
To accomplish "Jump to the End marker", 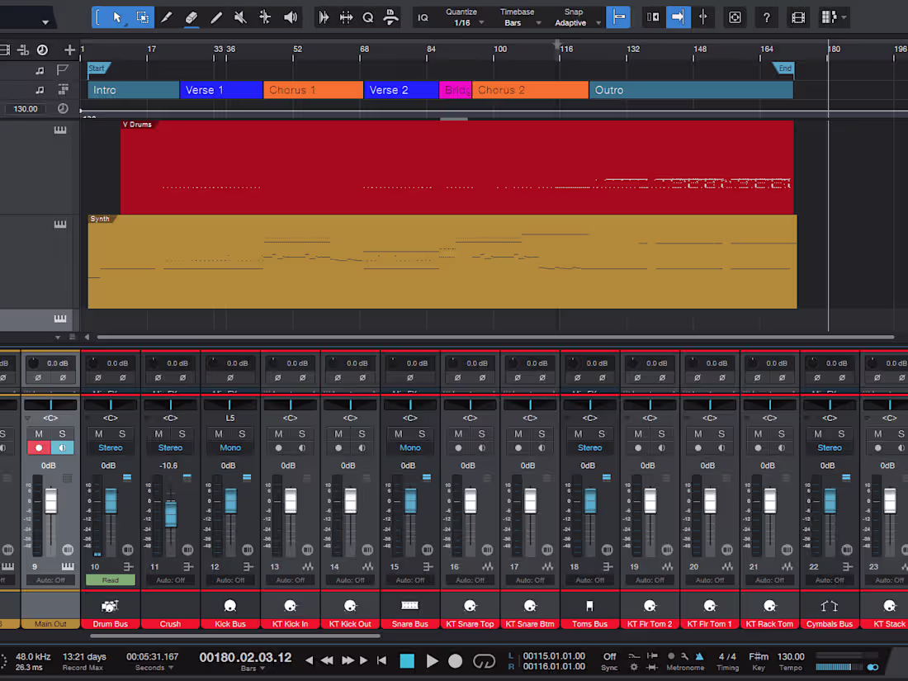I will [x=783, y=69].
